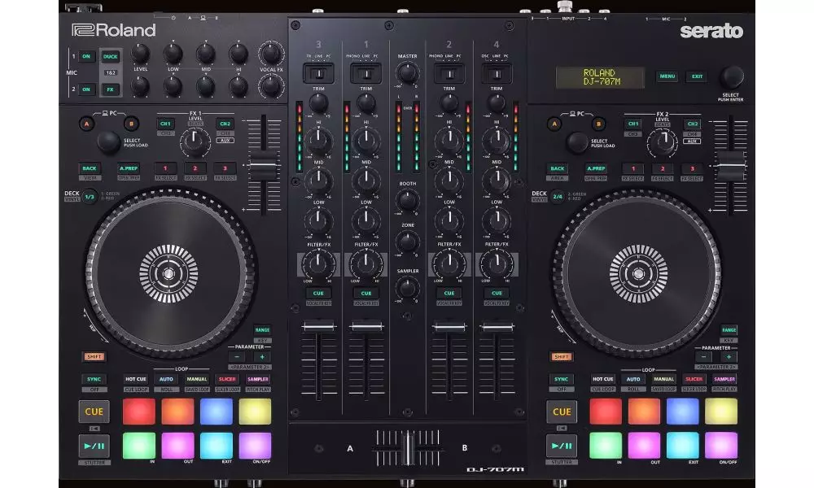Trigger the orange performance pad on right deck
Screen dimensions: 814x488
coord(644,412)
